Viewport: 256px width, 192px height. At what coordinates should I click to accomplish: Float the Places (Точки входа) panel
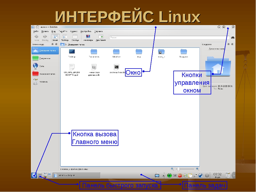pos(53,44)
